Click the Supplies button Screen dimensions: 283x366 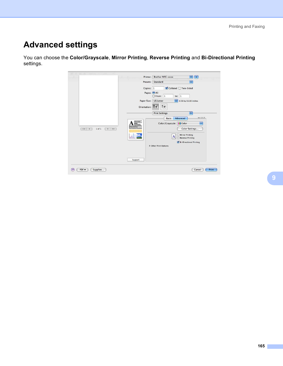(x=98, y=170)
